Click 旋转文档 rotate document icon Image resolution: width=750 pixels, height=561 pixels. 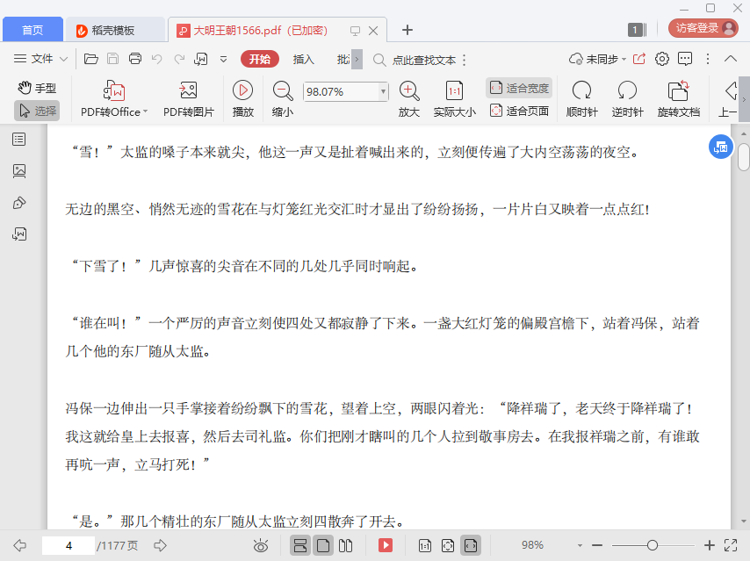pyautogui.click(x=678, y=90)
